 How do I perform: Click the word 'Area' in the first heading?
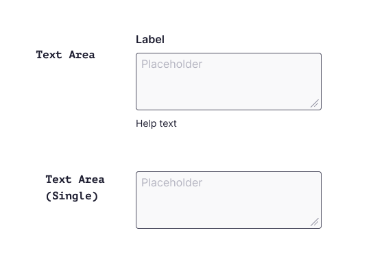pos(82,55)
